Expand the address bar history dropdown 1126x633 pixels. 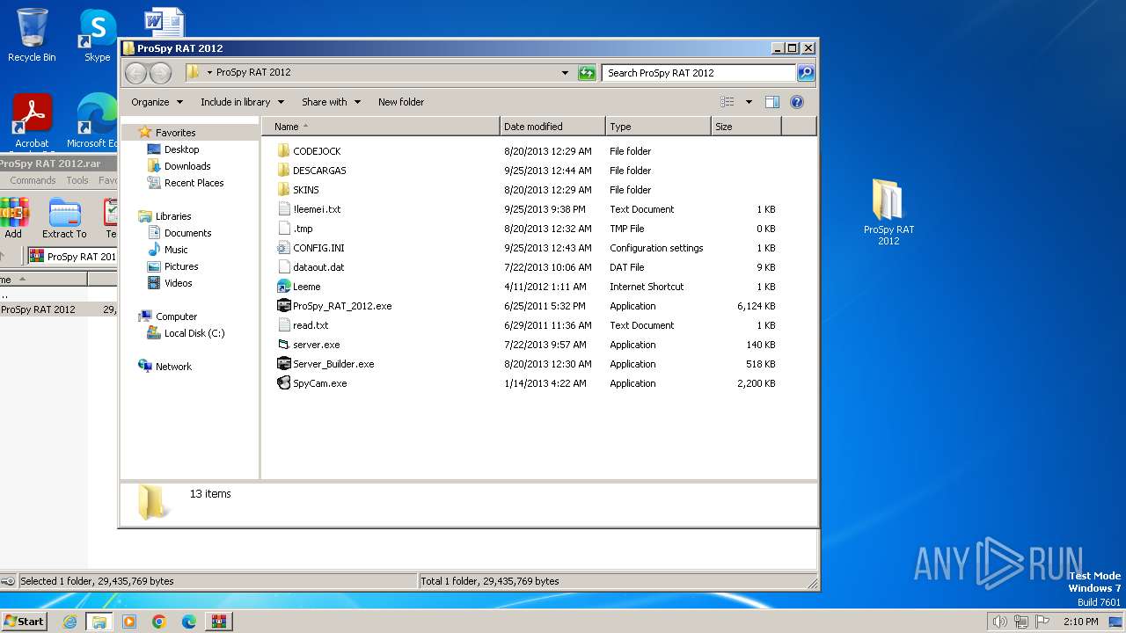point(565,73)
